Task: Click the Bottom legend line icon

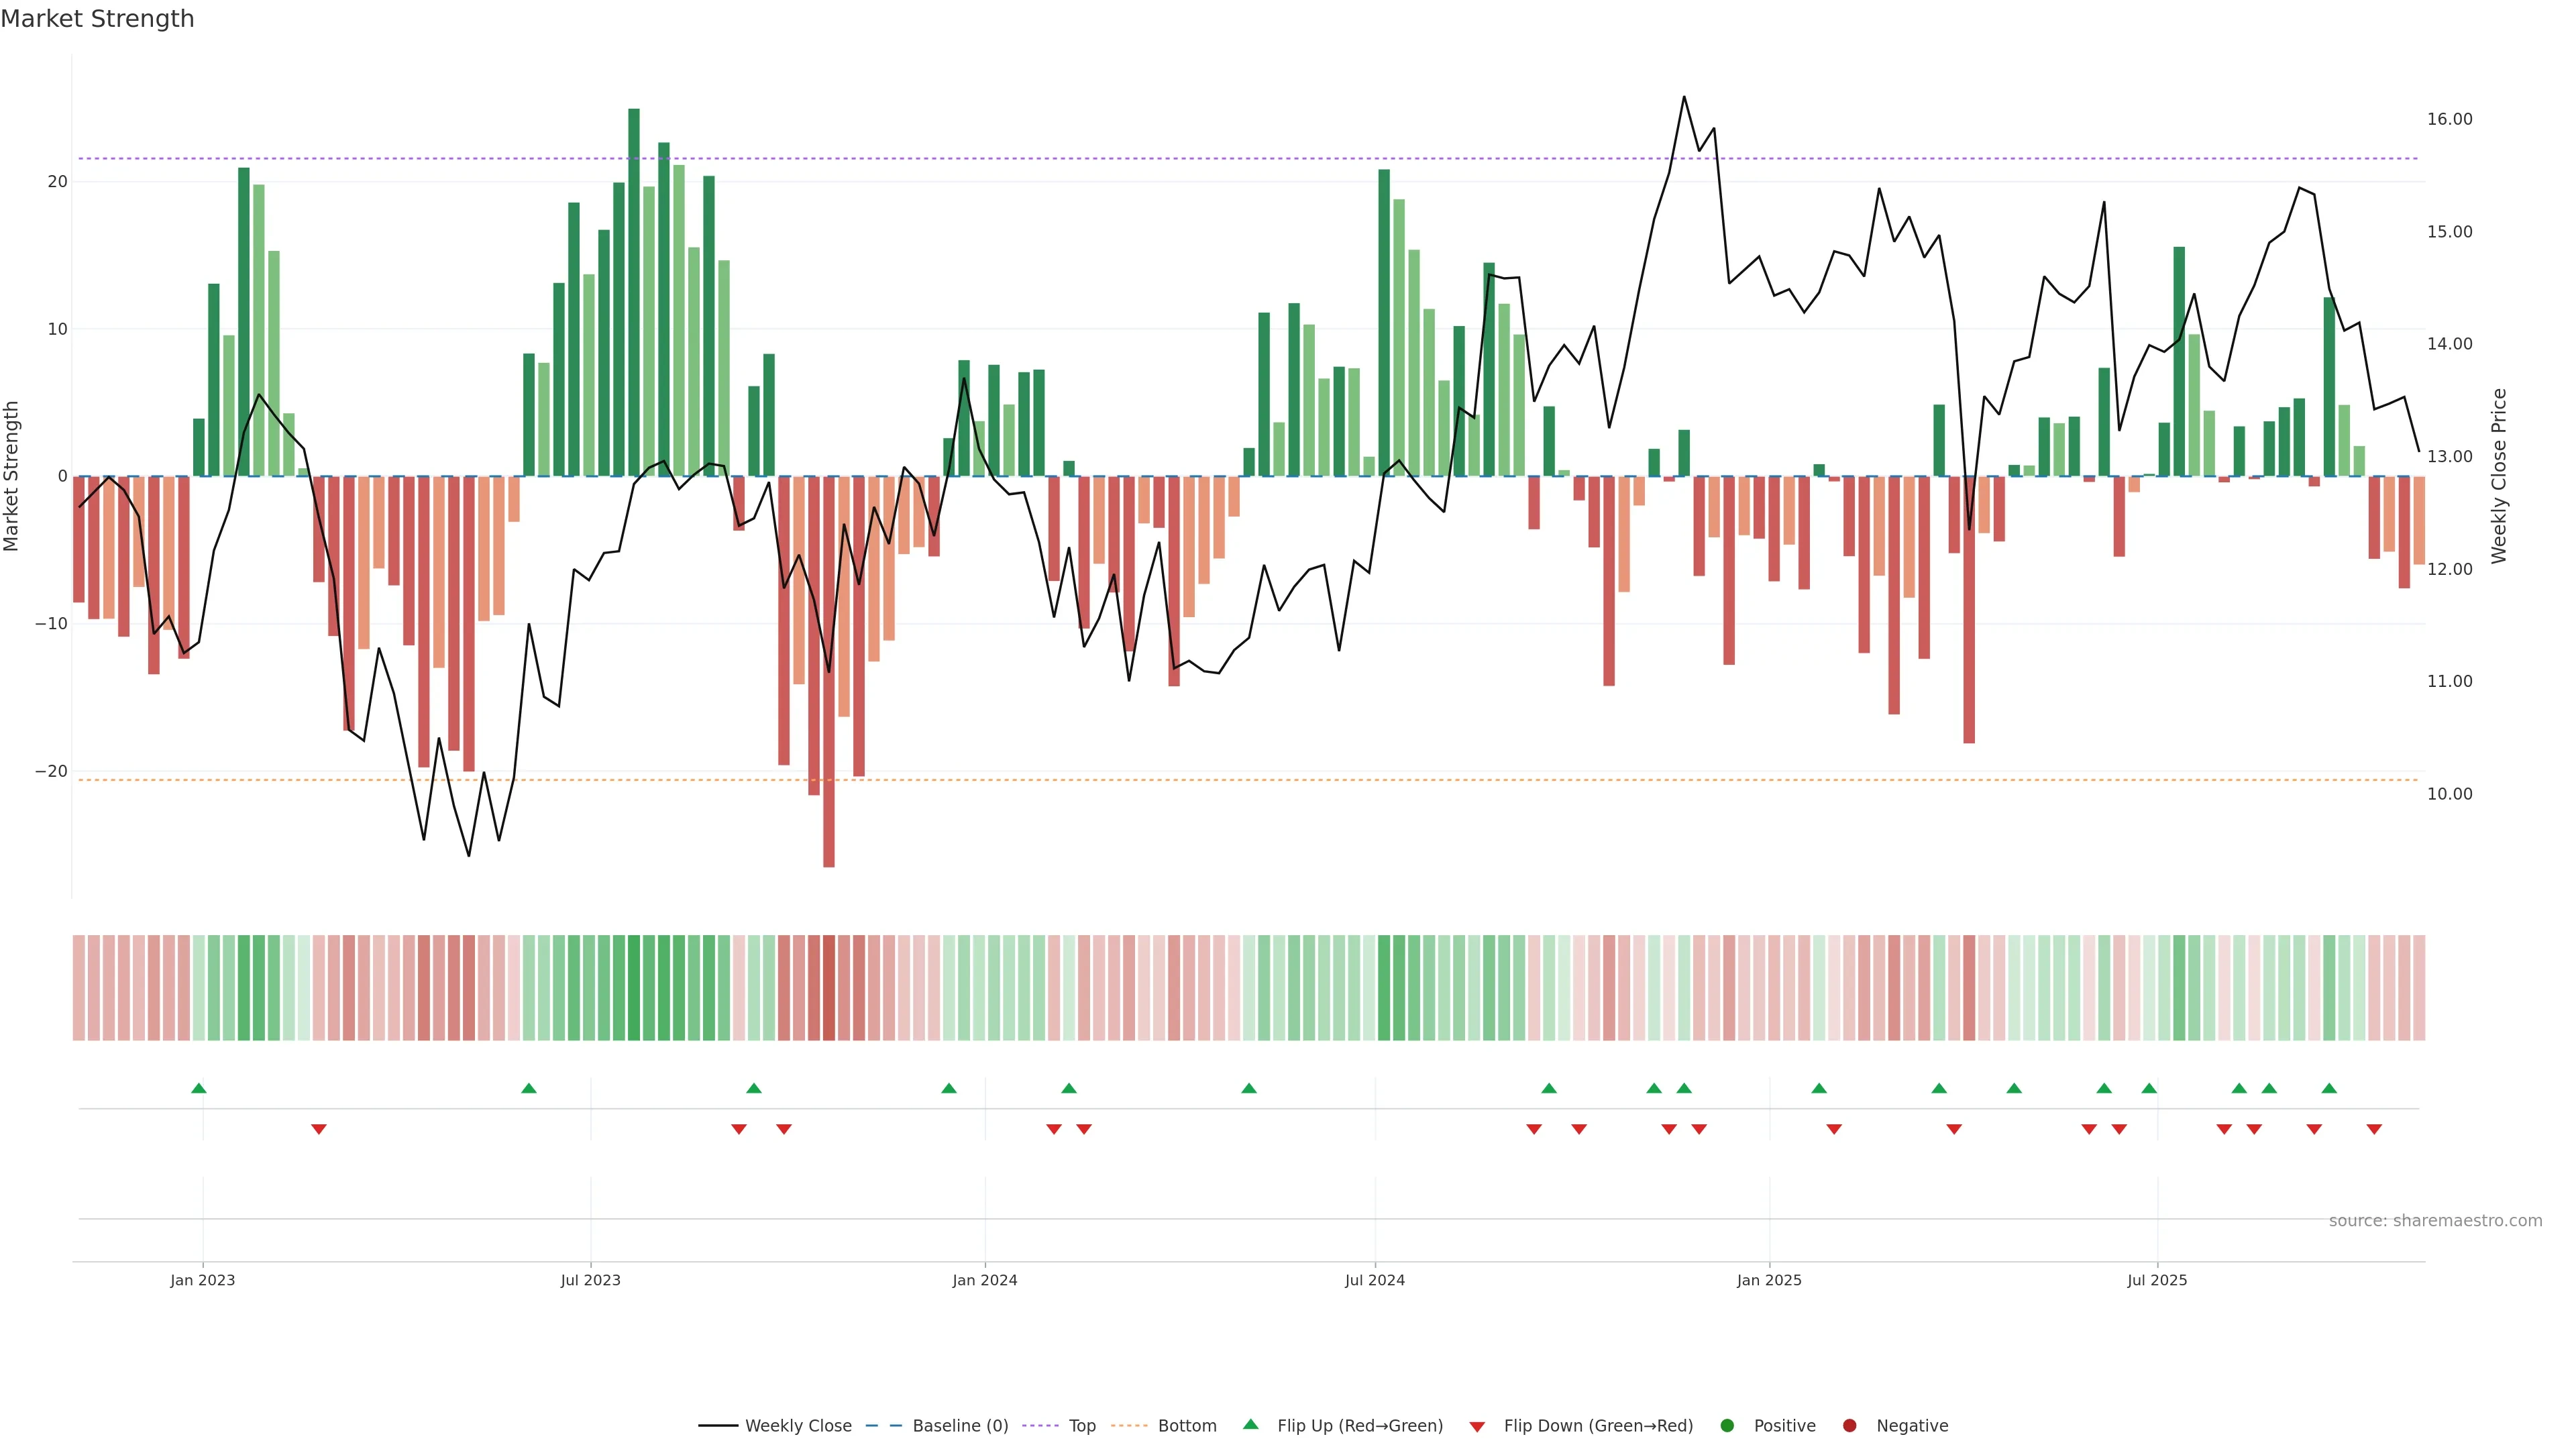Action: (1129, 1426)
